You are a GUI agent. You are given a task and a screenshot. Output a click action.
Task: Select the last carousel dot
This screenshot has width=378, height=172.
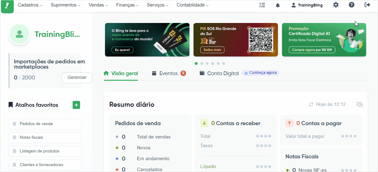pos(223,63)
